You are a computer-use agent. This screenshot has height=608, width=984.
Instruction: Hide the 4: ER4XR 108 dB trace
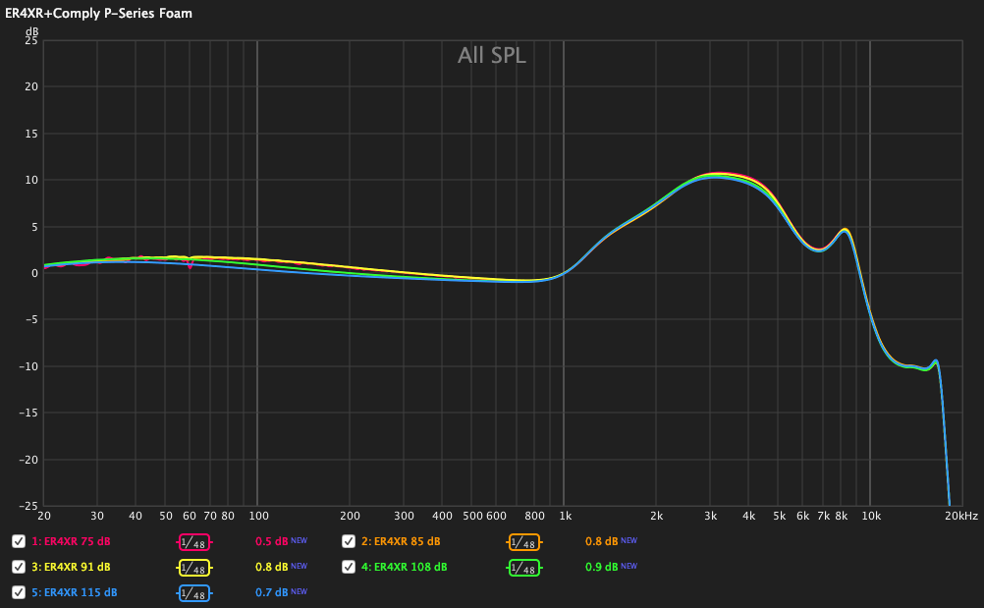point(349,567)
